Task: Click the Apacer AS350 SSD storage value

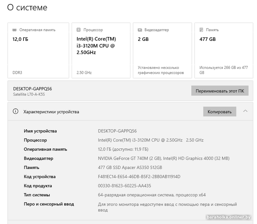Action: pos(130,167)
